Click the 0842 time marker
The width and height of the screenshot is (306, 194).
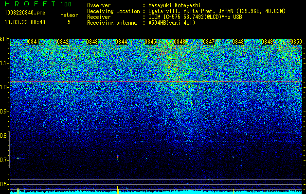pyautogui.click(x=63, y=42)
